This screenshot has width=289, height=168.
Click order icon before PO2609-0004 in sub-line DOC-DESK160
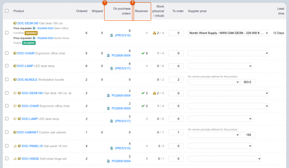(x=108, y=96)
